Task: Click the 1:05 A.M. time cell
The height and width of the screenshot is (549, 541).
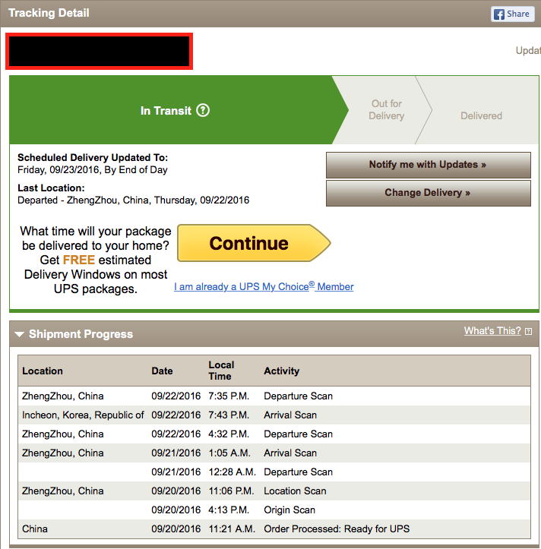Action: 229,453
